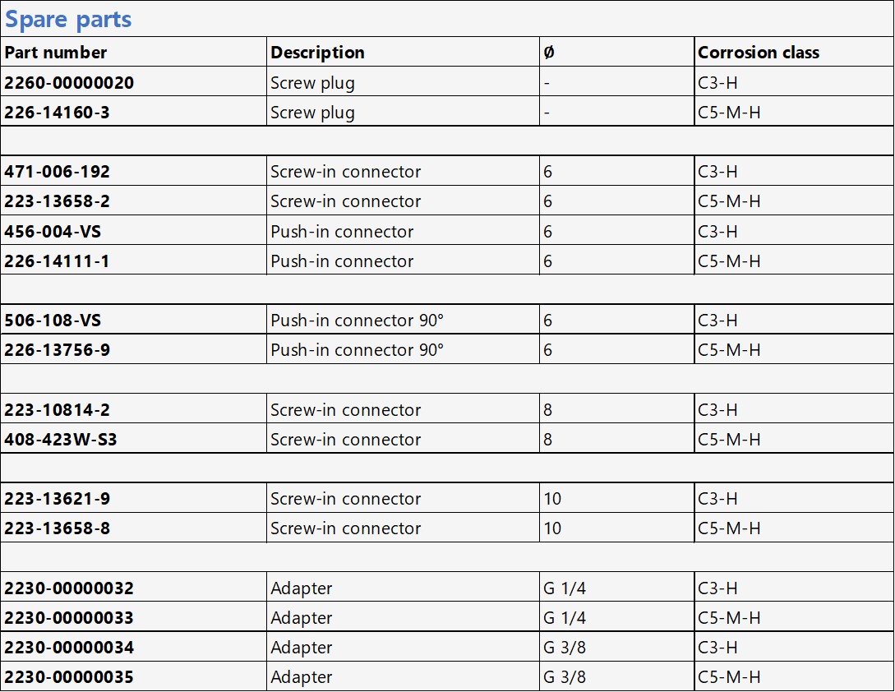This screenshot has width=895, height=692.
Task: Click the G 3/8 cell for 2230-00000035
Action: [x=565, y=677]
